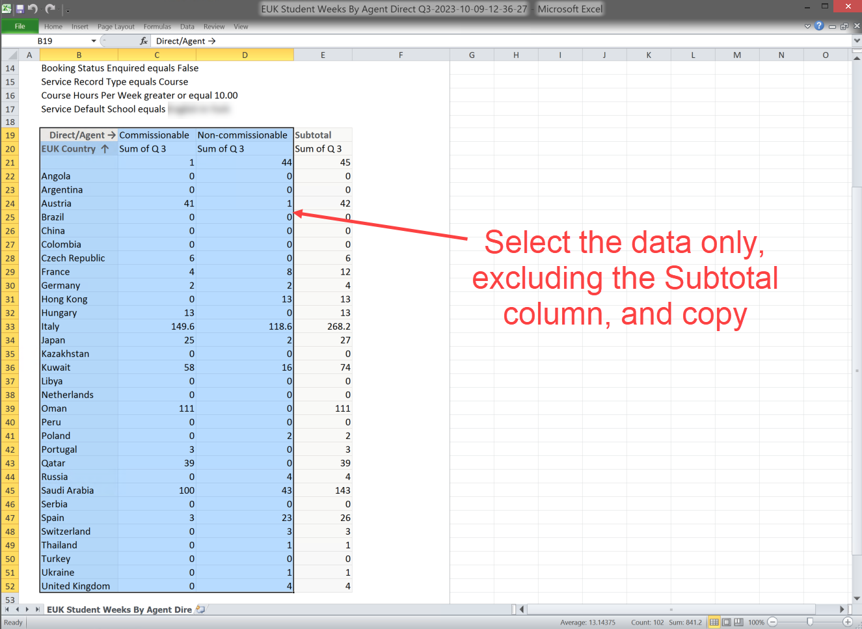
Task: Click horizontal scrollbar right arrow
Action: pos(842,609)
